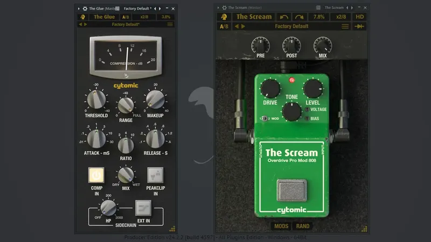Image resolution: width=431 pixels, height=242 pixels.
Task: Toggle the Comp In power button
Action: [x=96, y=175]
